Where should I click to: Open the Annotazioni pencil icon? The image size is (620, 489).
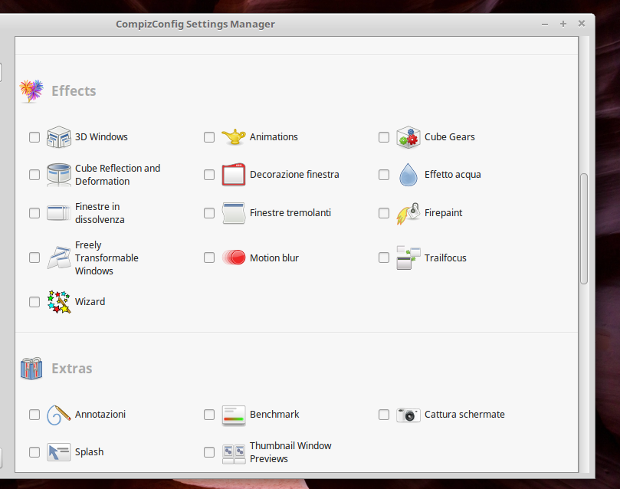(x=59, y=415)
